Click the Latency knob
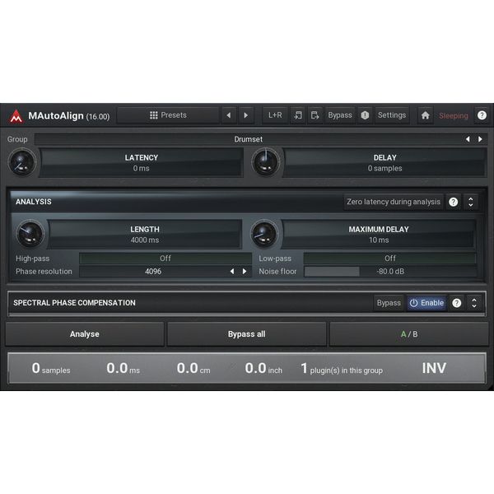The width and height of the screenshot is (494, 494). (x=21, y=162)
